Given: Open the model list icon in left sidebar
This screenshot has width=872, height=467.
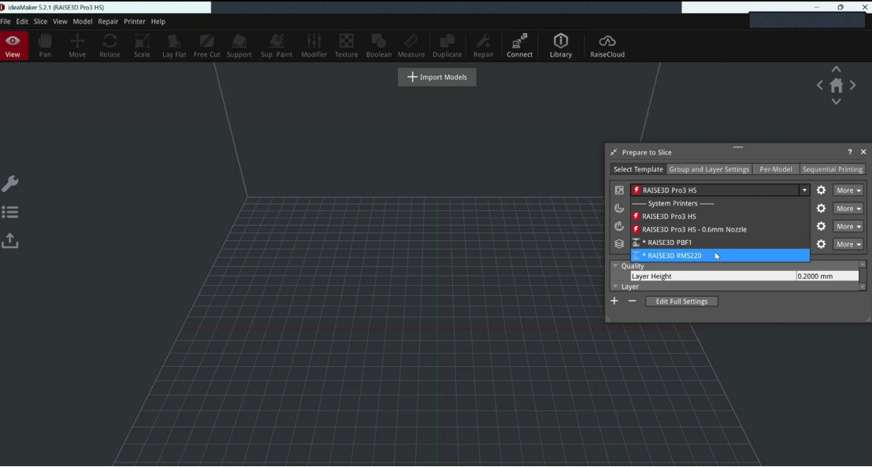Looking at the screenshot, I should 10,212.
